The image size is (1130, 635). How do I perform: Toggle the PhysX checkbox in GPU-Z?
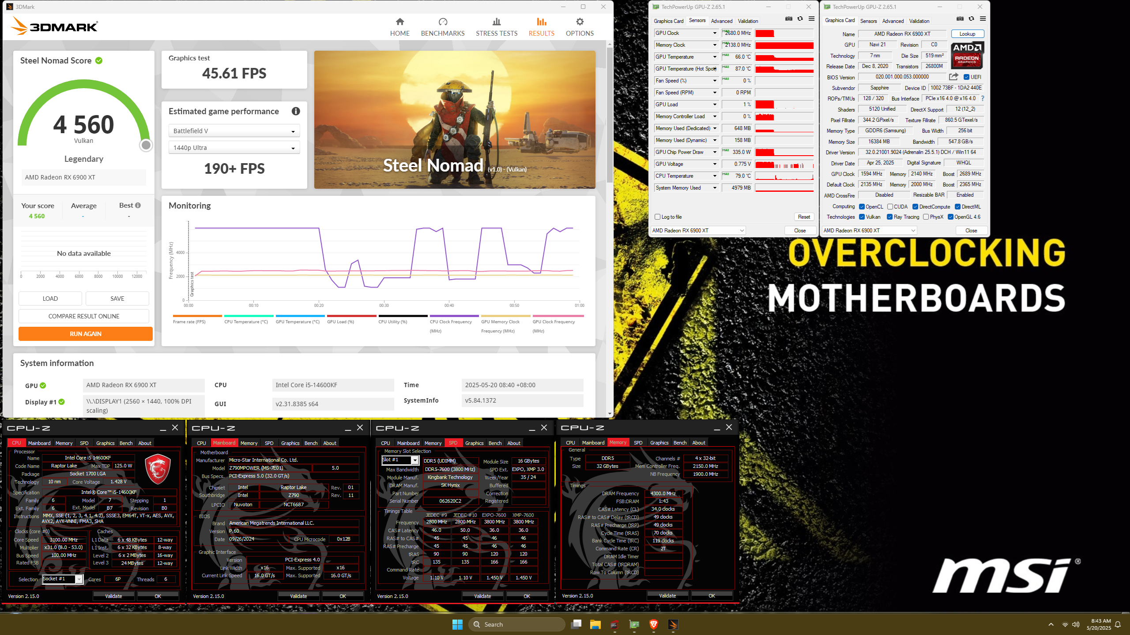926,217
